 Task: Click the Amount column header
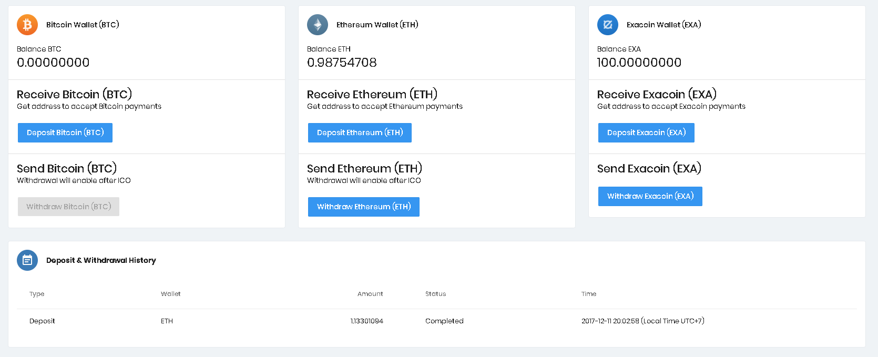pos(370,294)
